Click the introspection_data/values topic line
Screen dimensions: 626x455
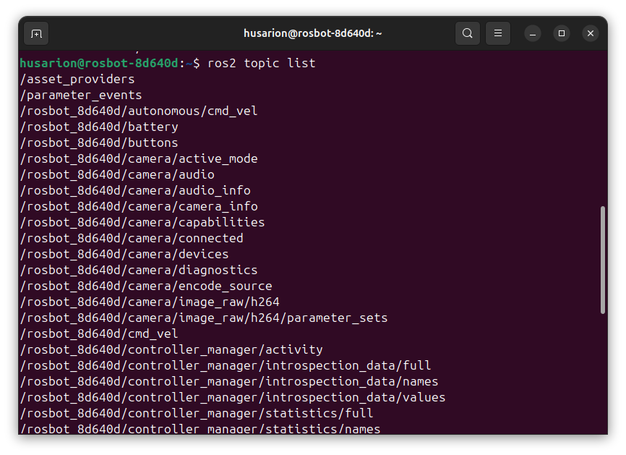pyautogui.click(x=233, y=398)
